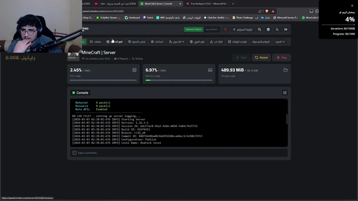The image size is (358, 201).
Task: Open the تركيب الادونز addons tab
Action: tap(137, 42)
